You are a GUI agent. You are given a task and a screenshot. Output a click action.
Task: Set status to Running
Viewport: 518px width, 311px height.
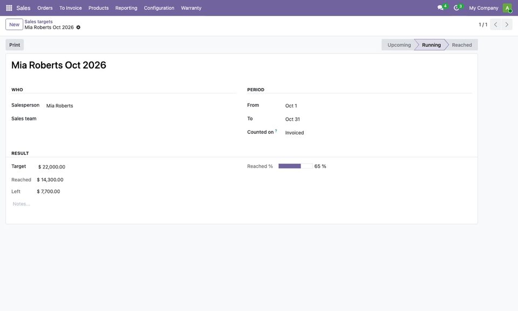pyautogui.click(x=431, y=45)
